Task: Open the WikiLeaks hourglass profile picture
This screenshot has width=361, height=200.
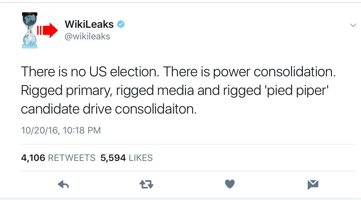Action: coord(30,30)
